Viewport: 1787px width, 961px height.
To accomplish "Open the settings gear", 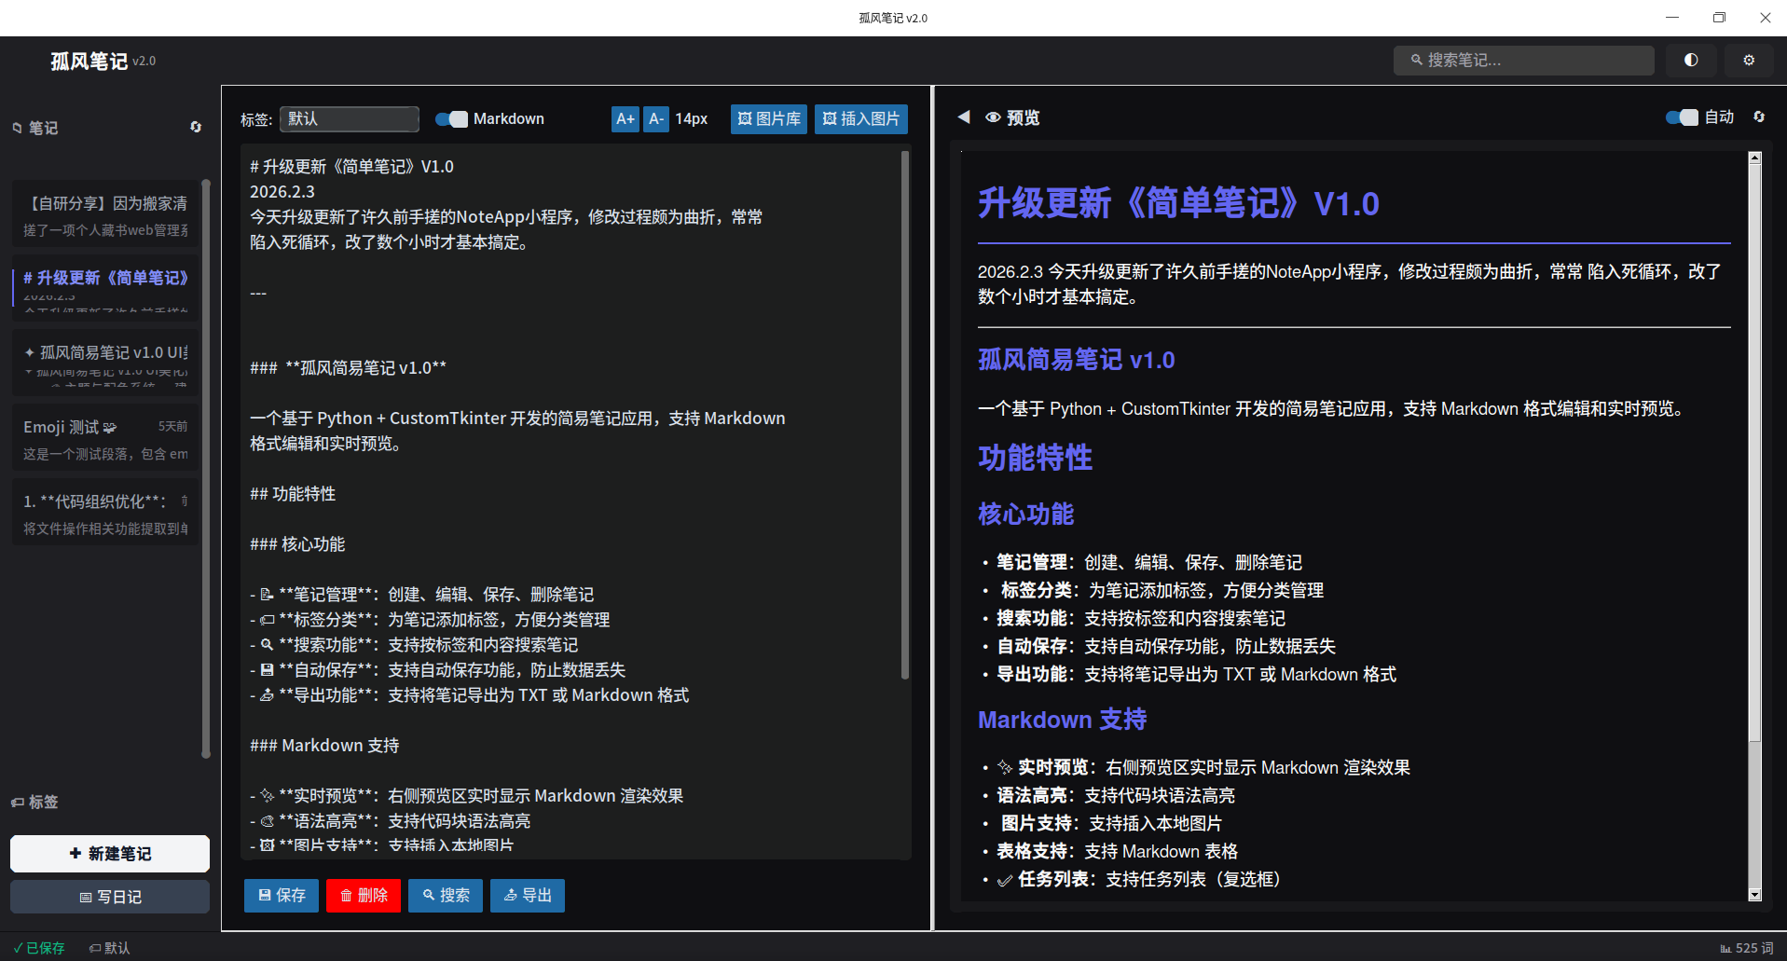I will (x=1748, y=60).
